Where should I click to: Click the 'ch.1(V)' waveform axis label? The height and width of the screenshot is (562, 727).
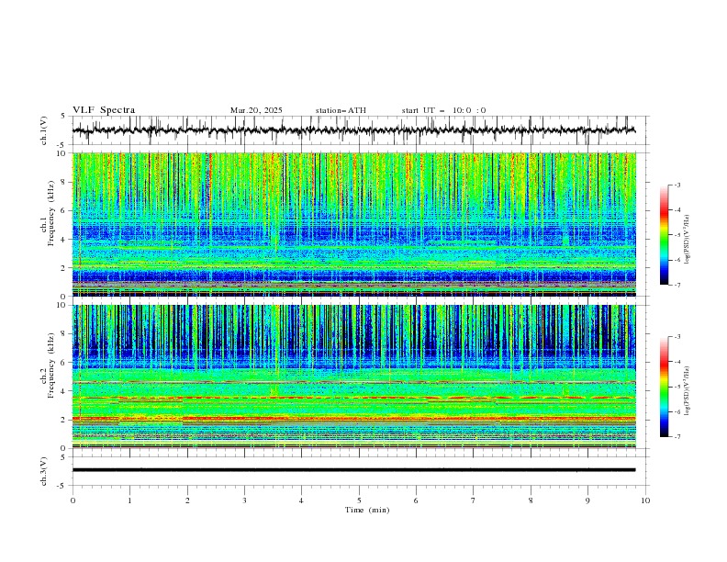pos(44,130)
